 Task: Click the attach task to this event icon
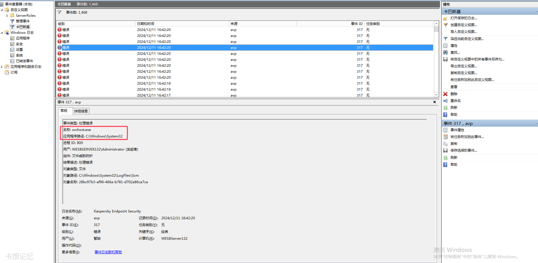tap(445, 137)
